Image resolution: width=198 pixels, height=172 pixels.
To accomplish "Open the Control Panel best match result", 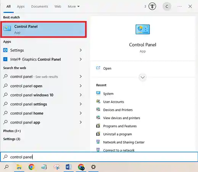I will 43,29.
